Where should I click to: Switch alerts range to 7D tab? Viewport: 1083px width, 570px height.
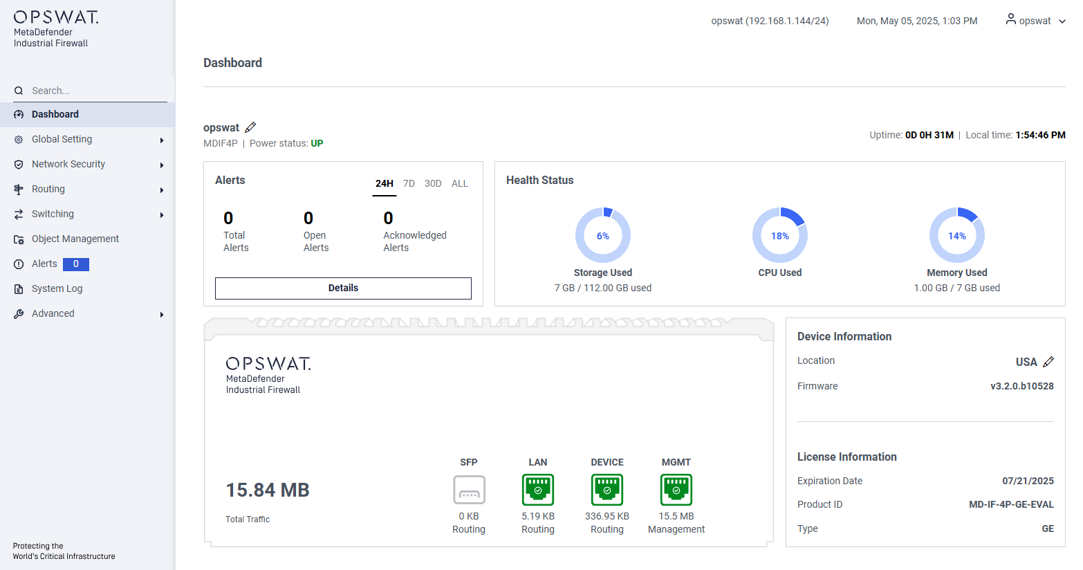(x=409, y=183)
